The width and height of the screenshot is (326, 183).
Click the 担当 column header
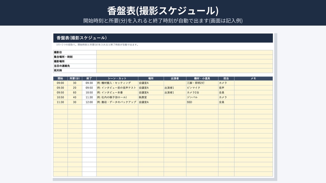point(226,78)
